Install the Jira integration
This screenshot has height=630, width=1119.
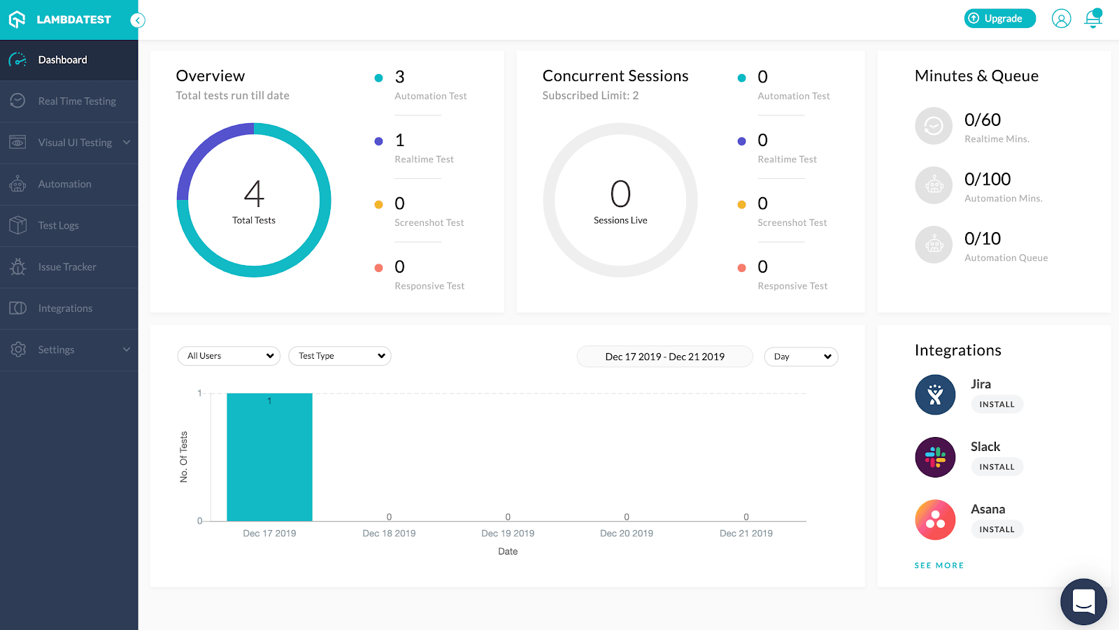pos(996,403)
